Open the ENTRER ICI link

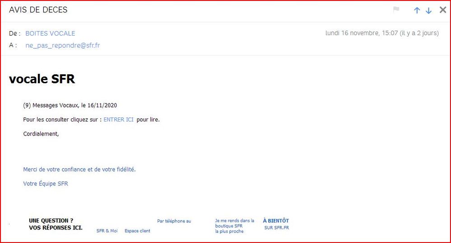pyautogui.click(x=118, y=120)
